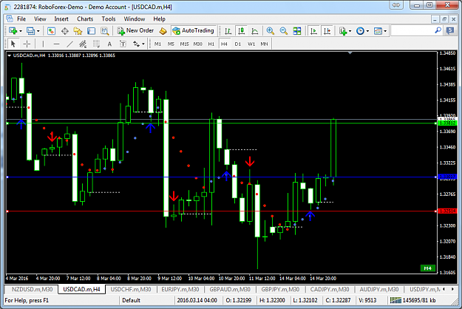The height and width of the screenshot is (309, 462).
Task: Open the File menu
Action: 21,19
